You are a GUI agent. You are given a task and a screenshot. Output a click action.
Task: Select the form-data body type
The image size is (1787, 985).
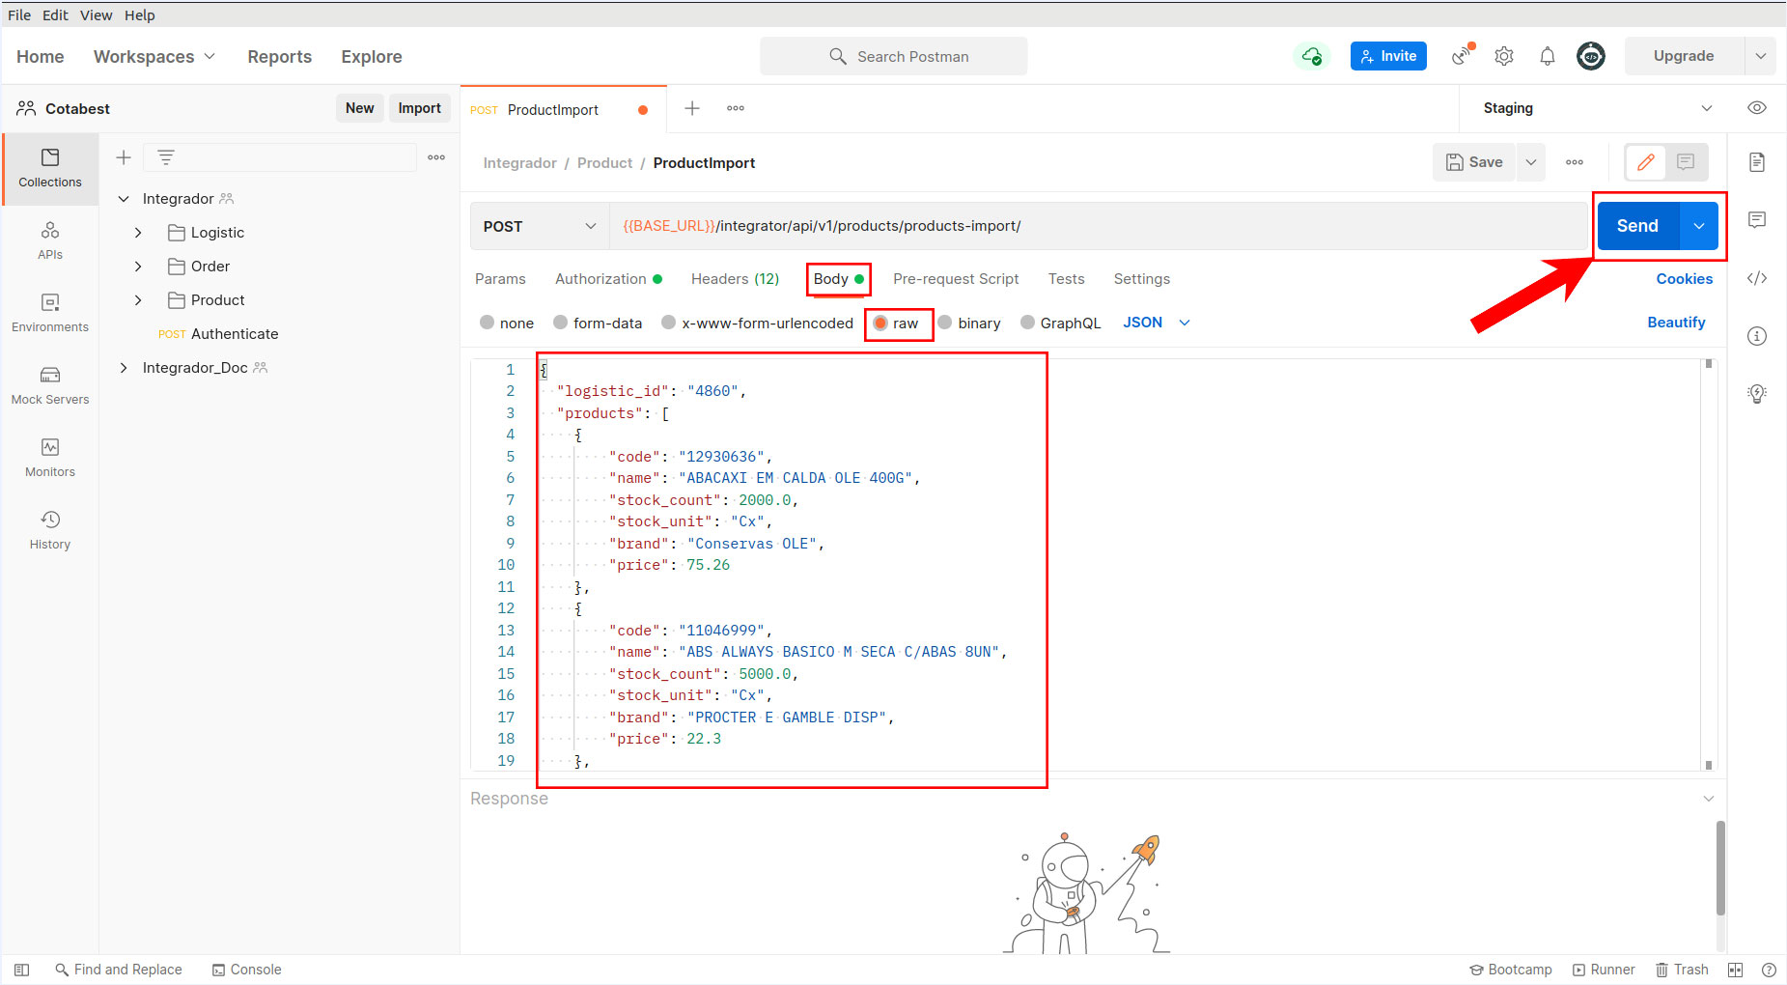point(560,323)
